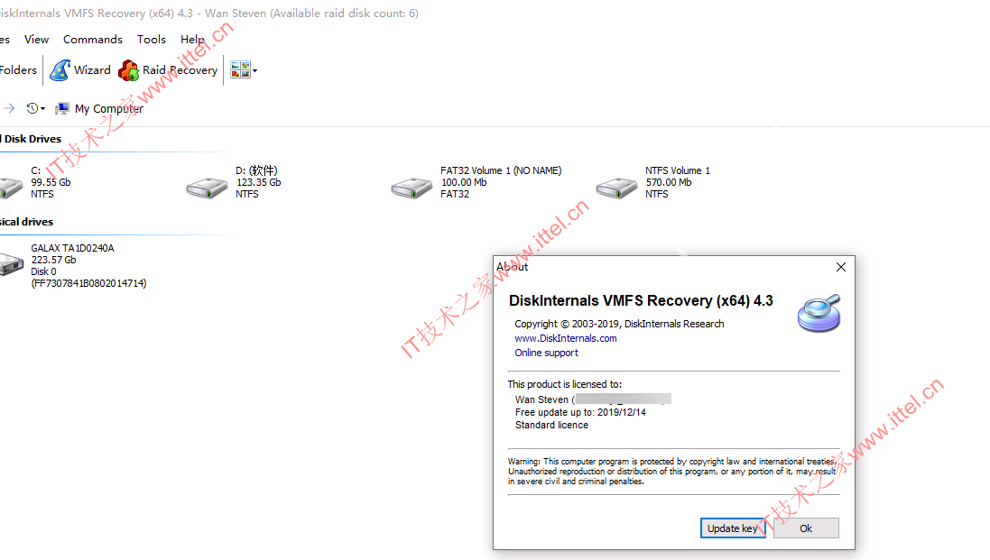Select the NTFS Volume 1 drive icon

click(x=617, y=188)
